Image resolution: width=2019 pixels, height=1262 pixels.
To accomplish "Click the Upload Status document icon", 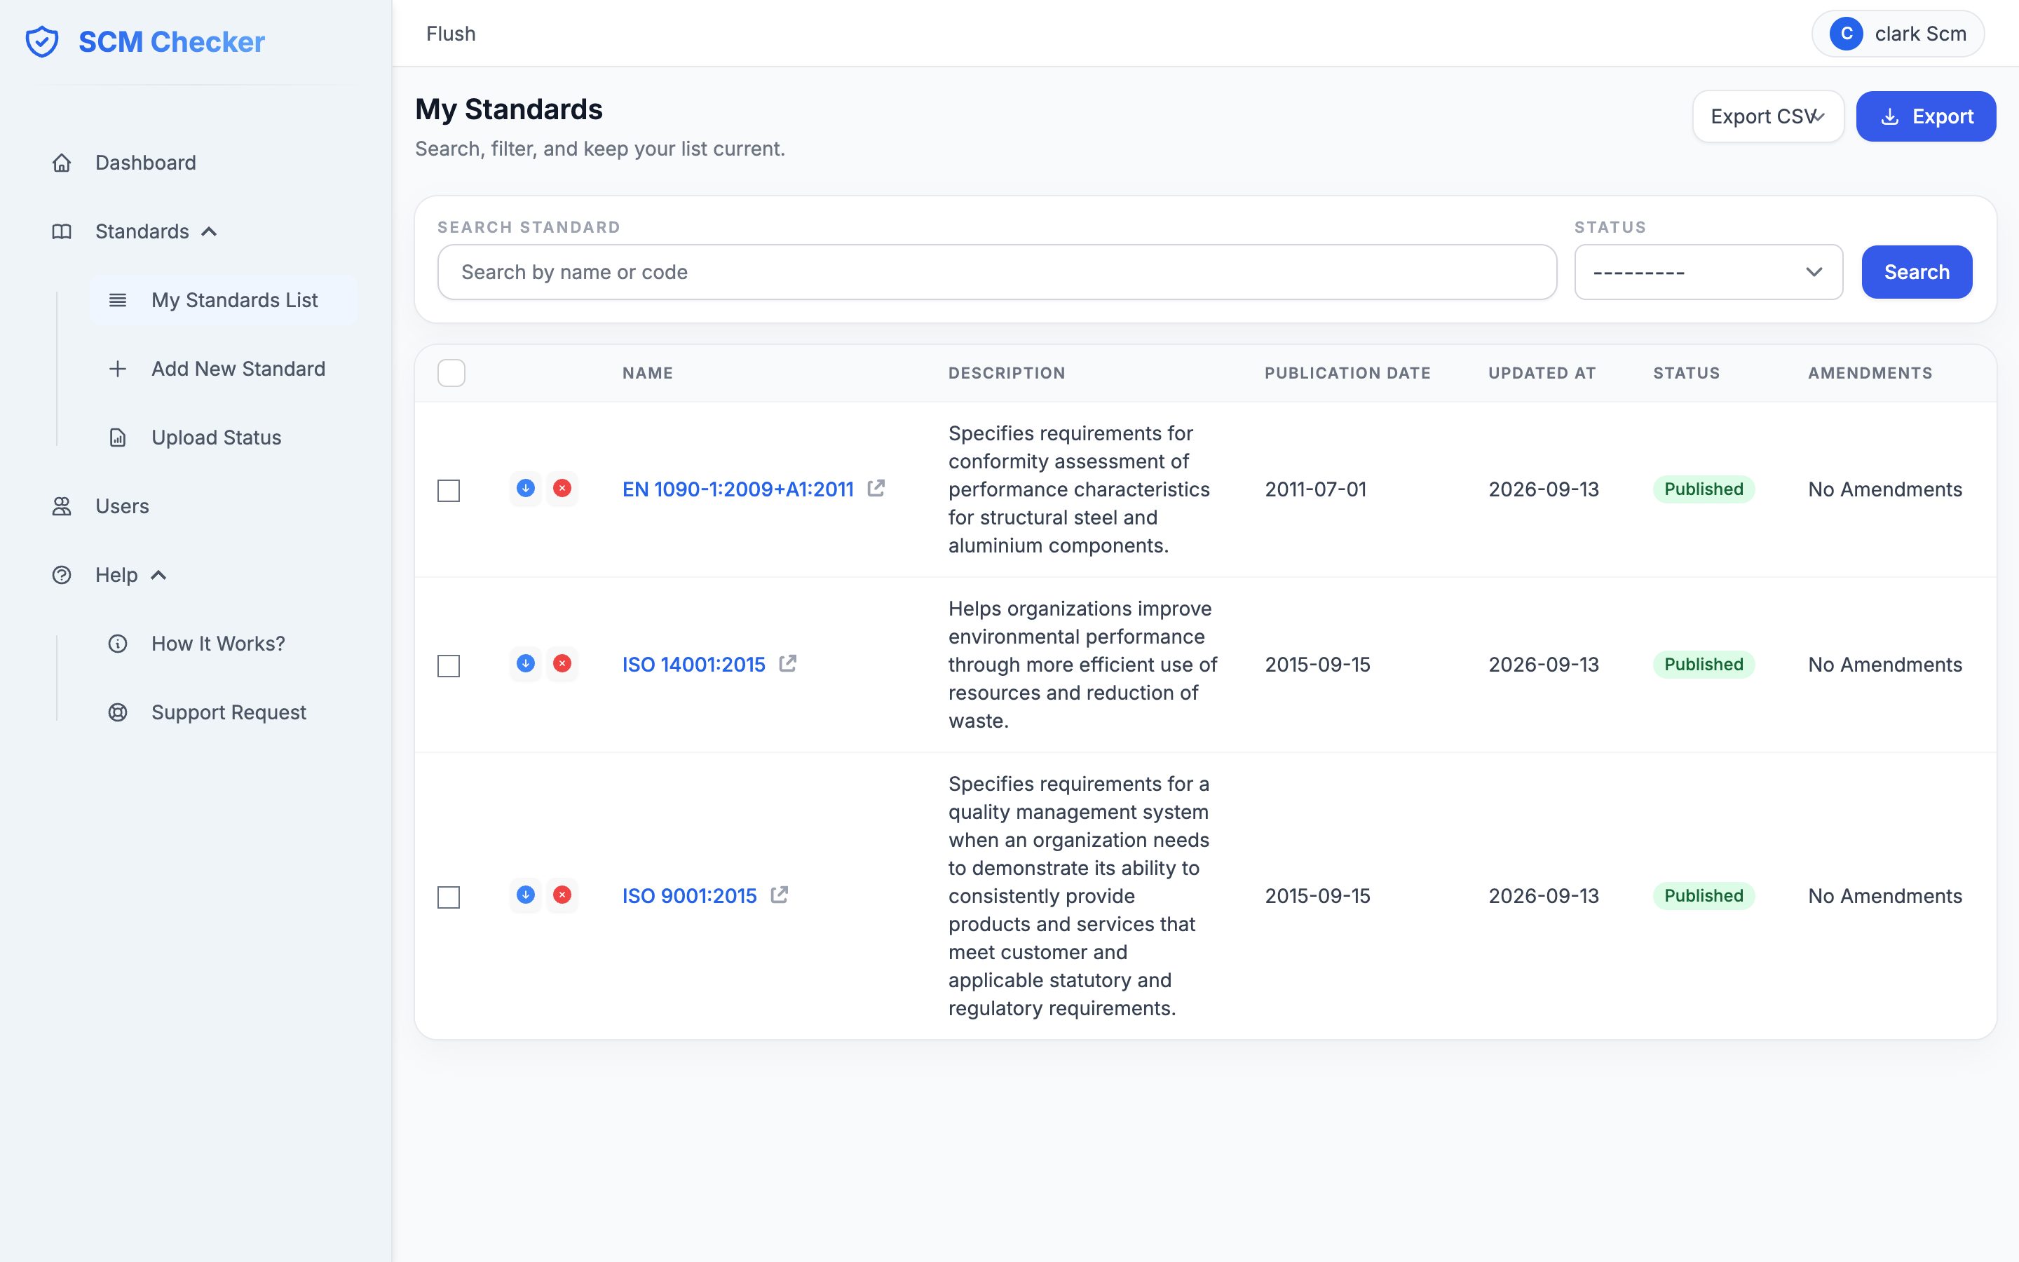I will [x=118, y=437].
